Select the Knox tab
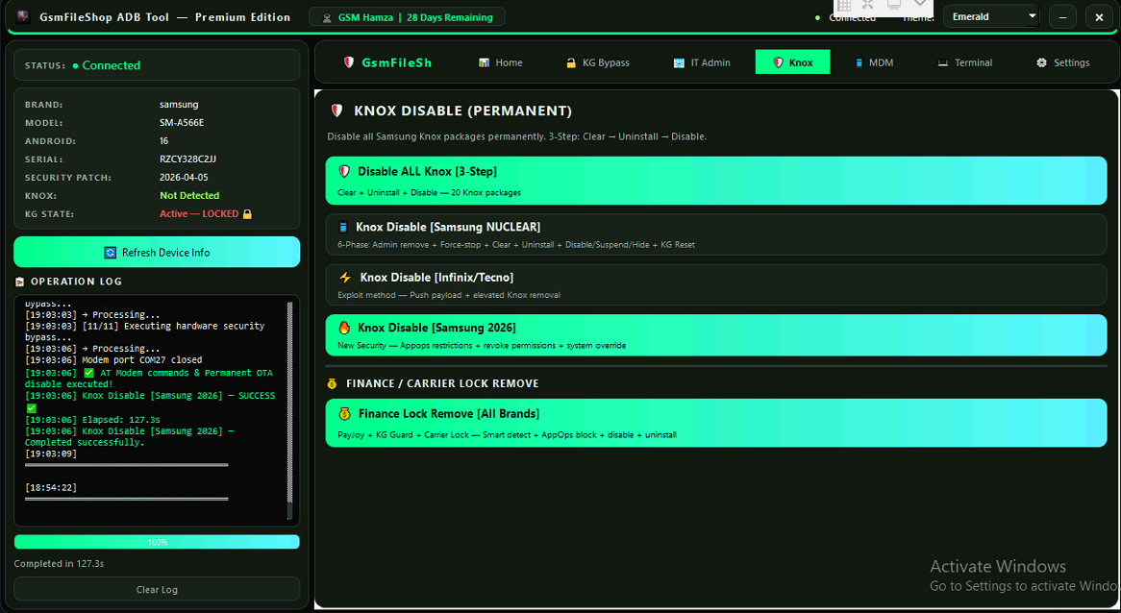The height and width of the screenshot is (613, 1121). (793, 62)
